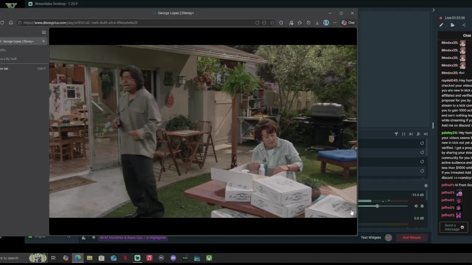The image size is (472, 265).
Task: Open the Marathon & Black Ops 7 Highlighter link
Action: (133, 238)
